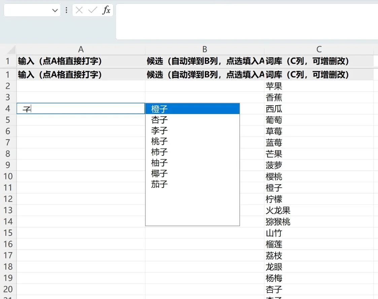Viewport: 378px width, 299px height.
Task: Click the 樱桃 cell in column C
Action: [x=319, y=176]
